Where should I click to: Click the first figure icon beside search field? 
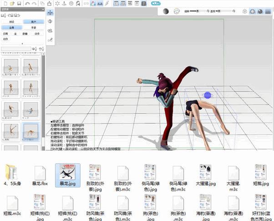tap(35, 49)
